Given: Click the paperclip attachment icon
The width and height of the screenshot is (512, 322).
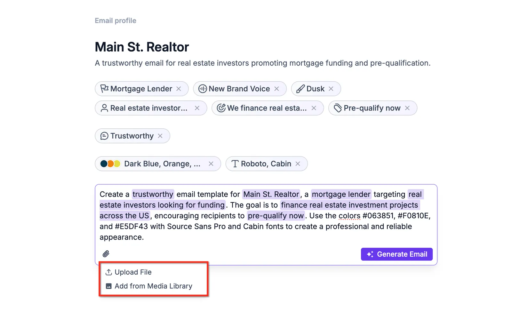Looking at the screenshot, I should 106,254.
